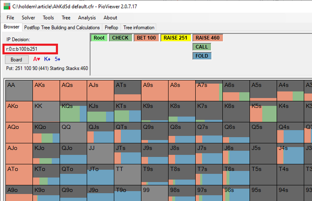Select the ATs hand cell
Viewport: 312px width, 201px height.
127,90
